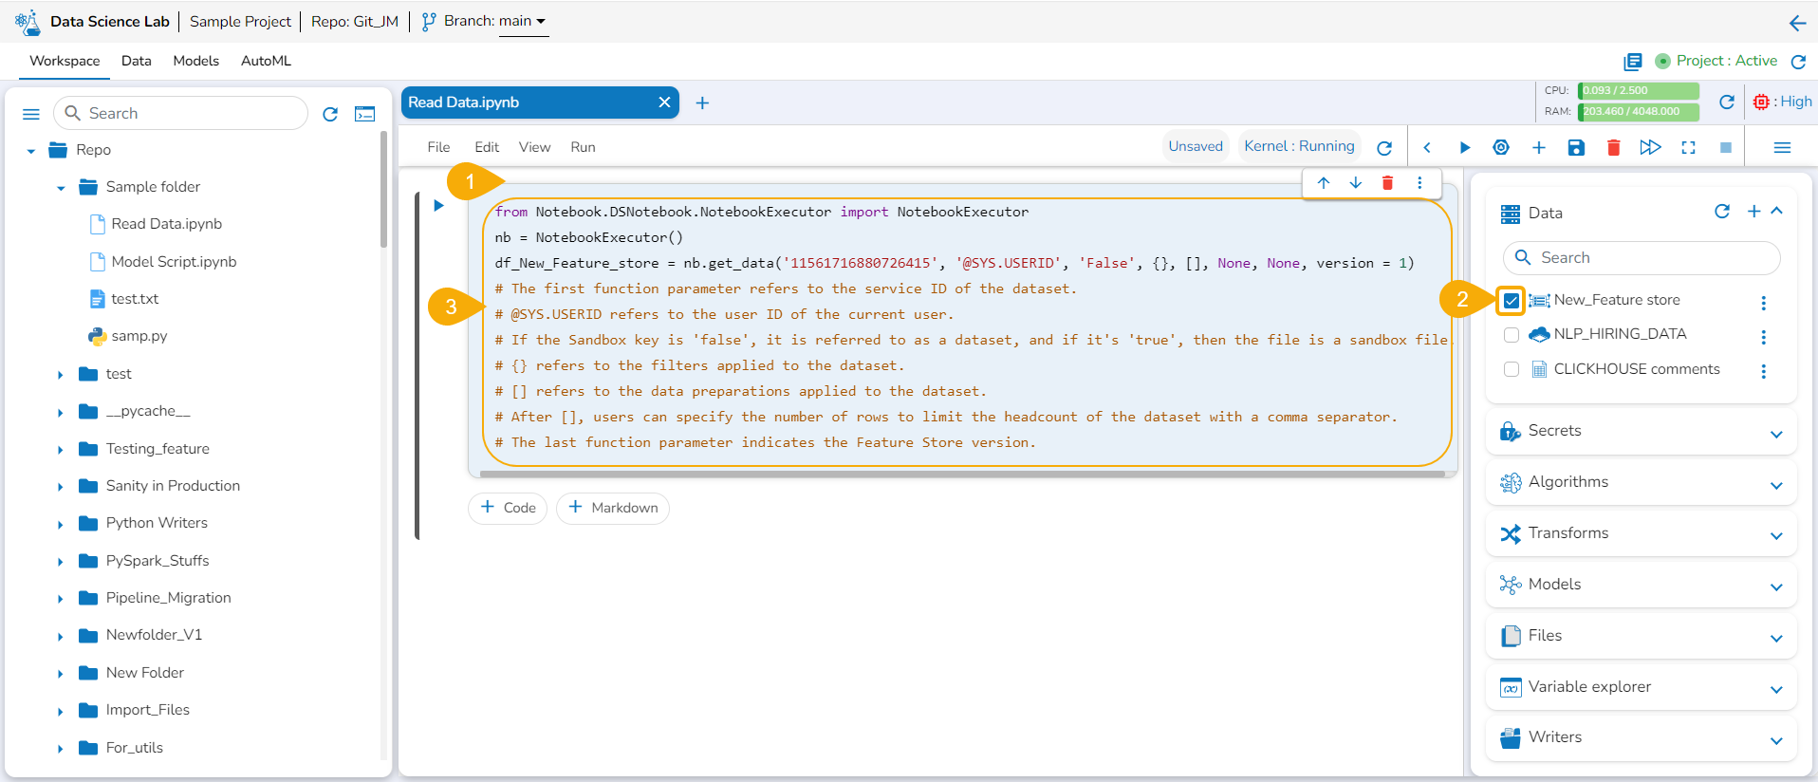The height and width of the screenshot is (782, 1818).
Task: Open the terminal icon next to search
Action: click(x=364, y=114)
